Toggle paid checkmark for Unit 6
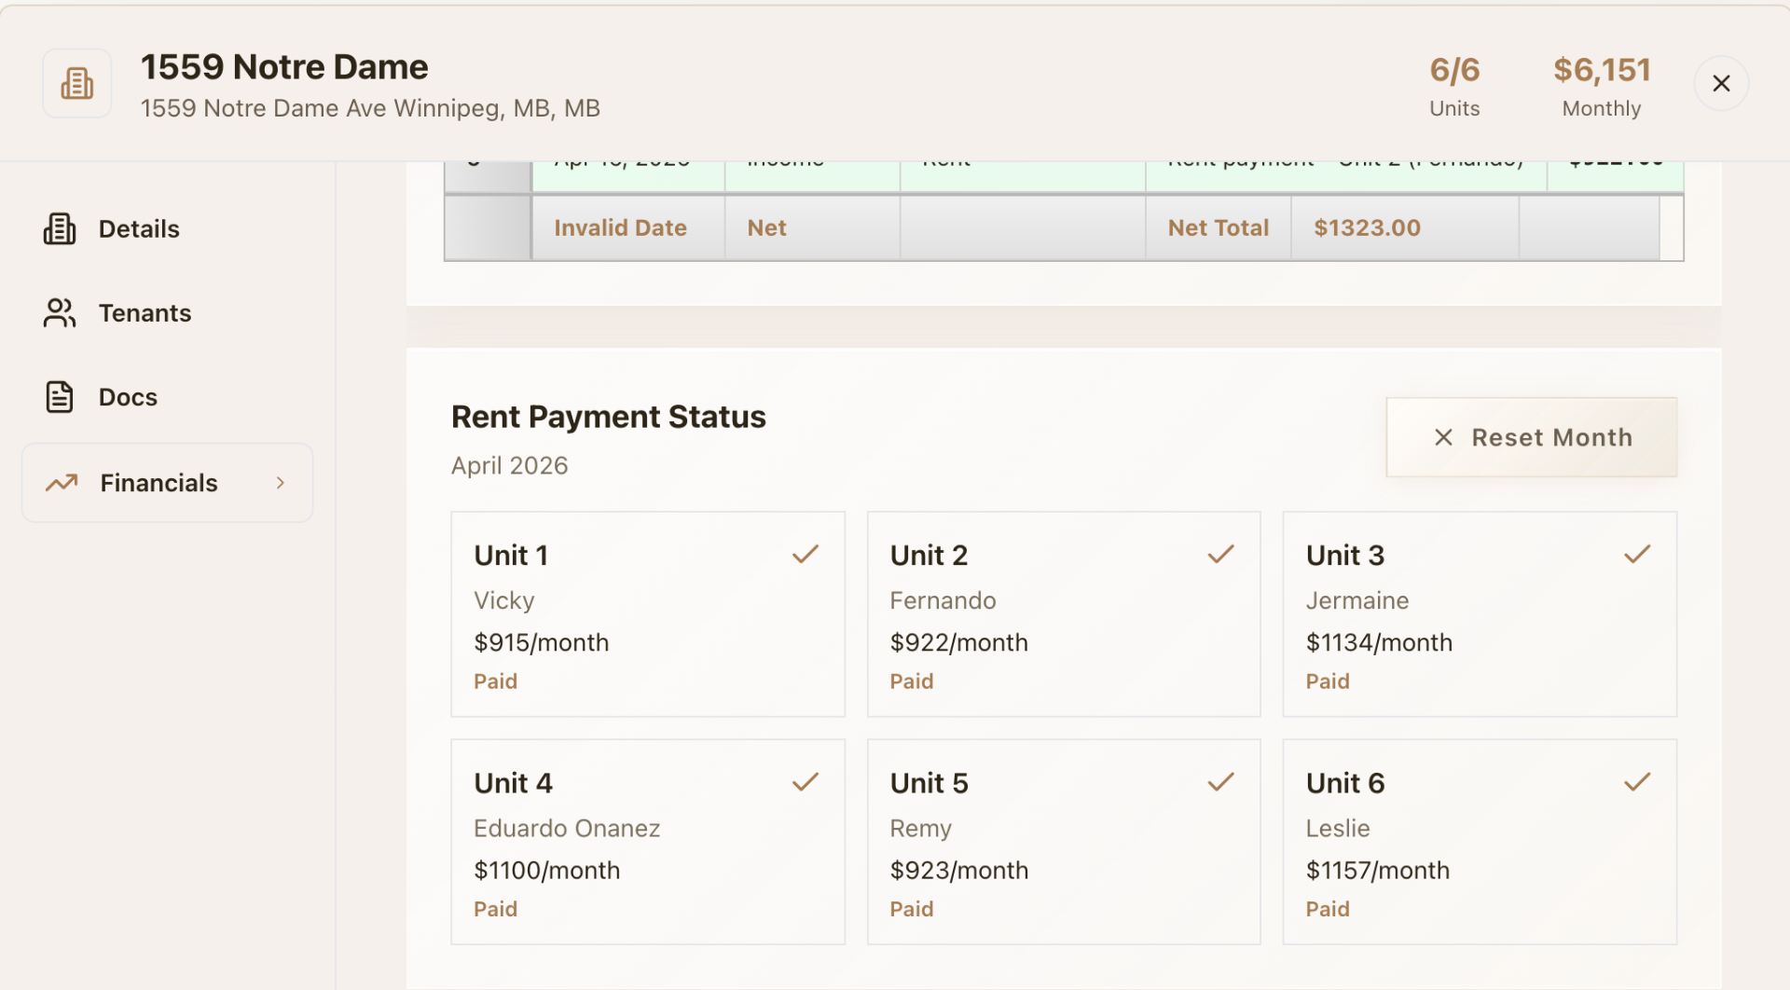 [1637, 782]
